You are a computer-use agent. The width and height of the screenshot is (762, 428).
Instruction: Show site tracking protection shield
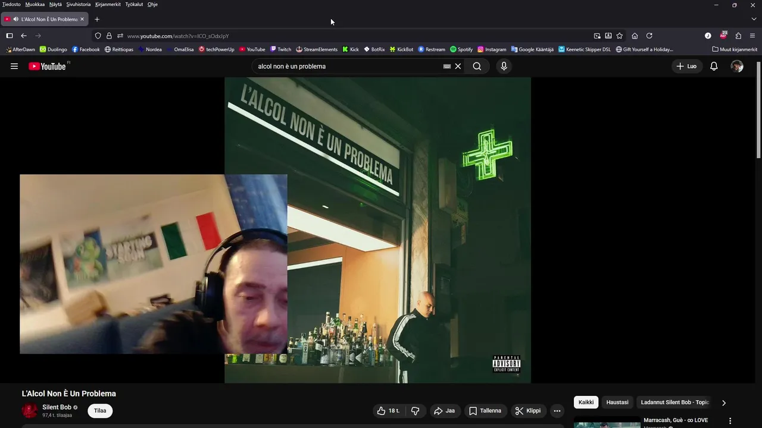(x=98, y=36)
